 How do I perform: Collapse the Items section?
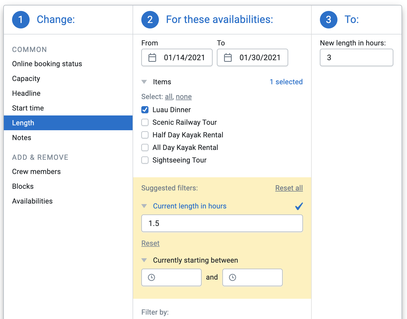point(144,82)
